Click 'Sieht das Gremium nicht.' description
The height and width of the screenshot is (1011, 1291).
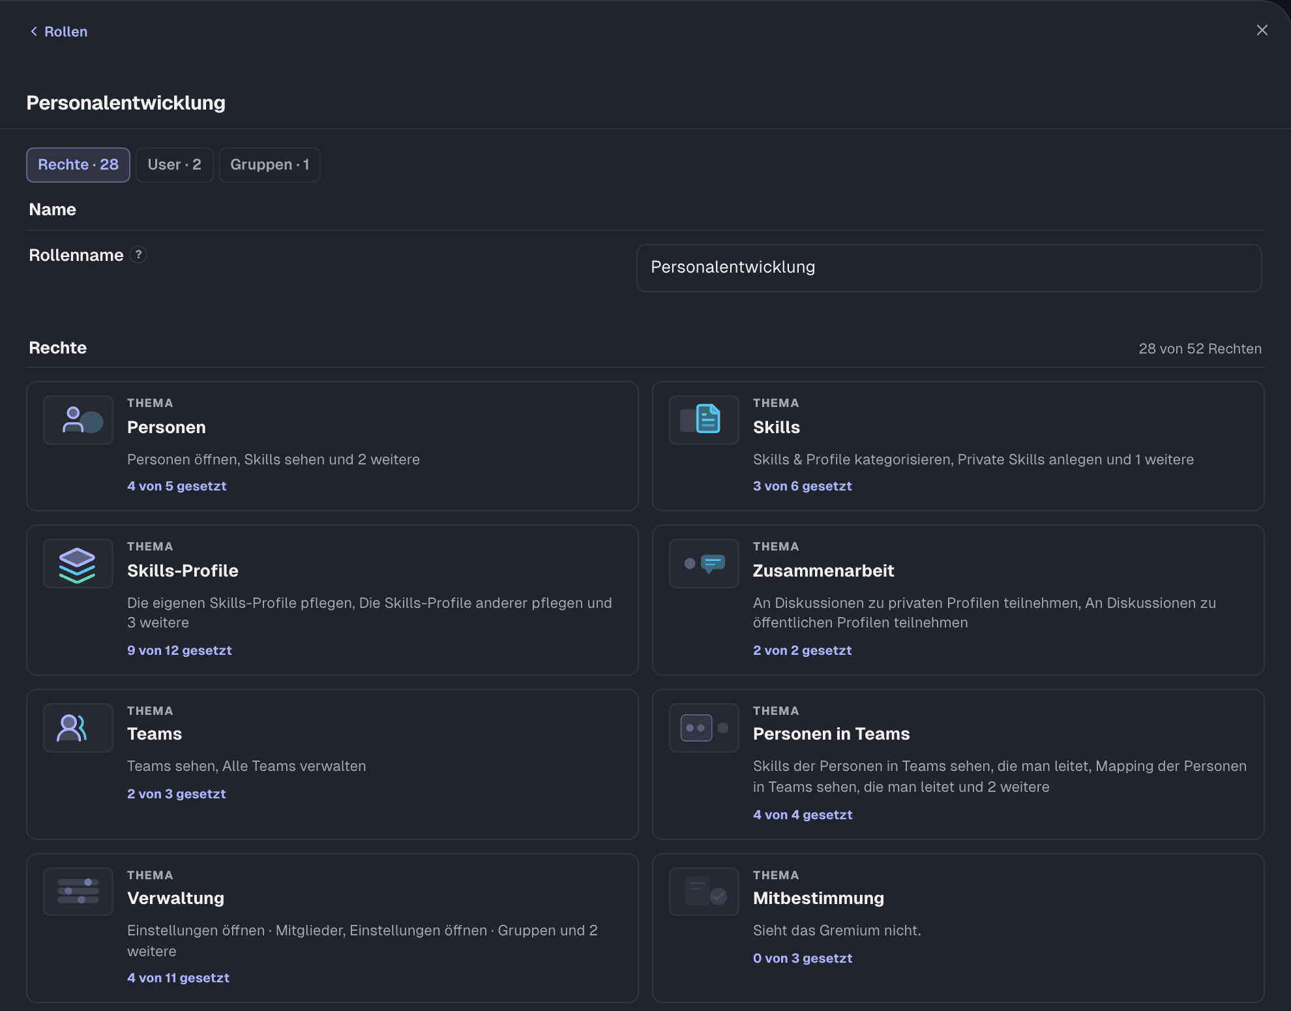837,931
